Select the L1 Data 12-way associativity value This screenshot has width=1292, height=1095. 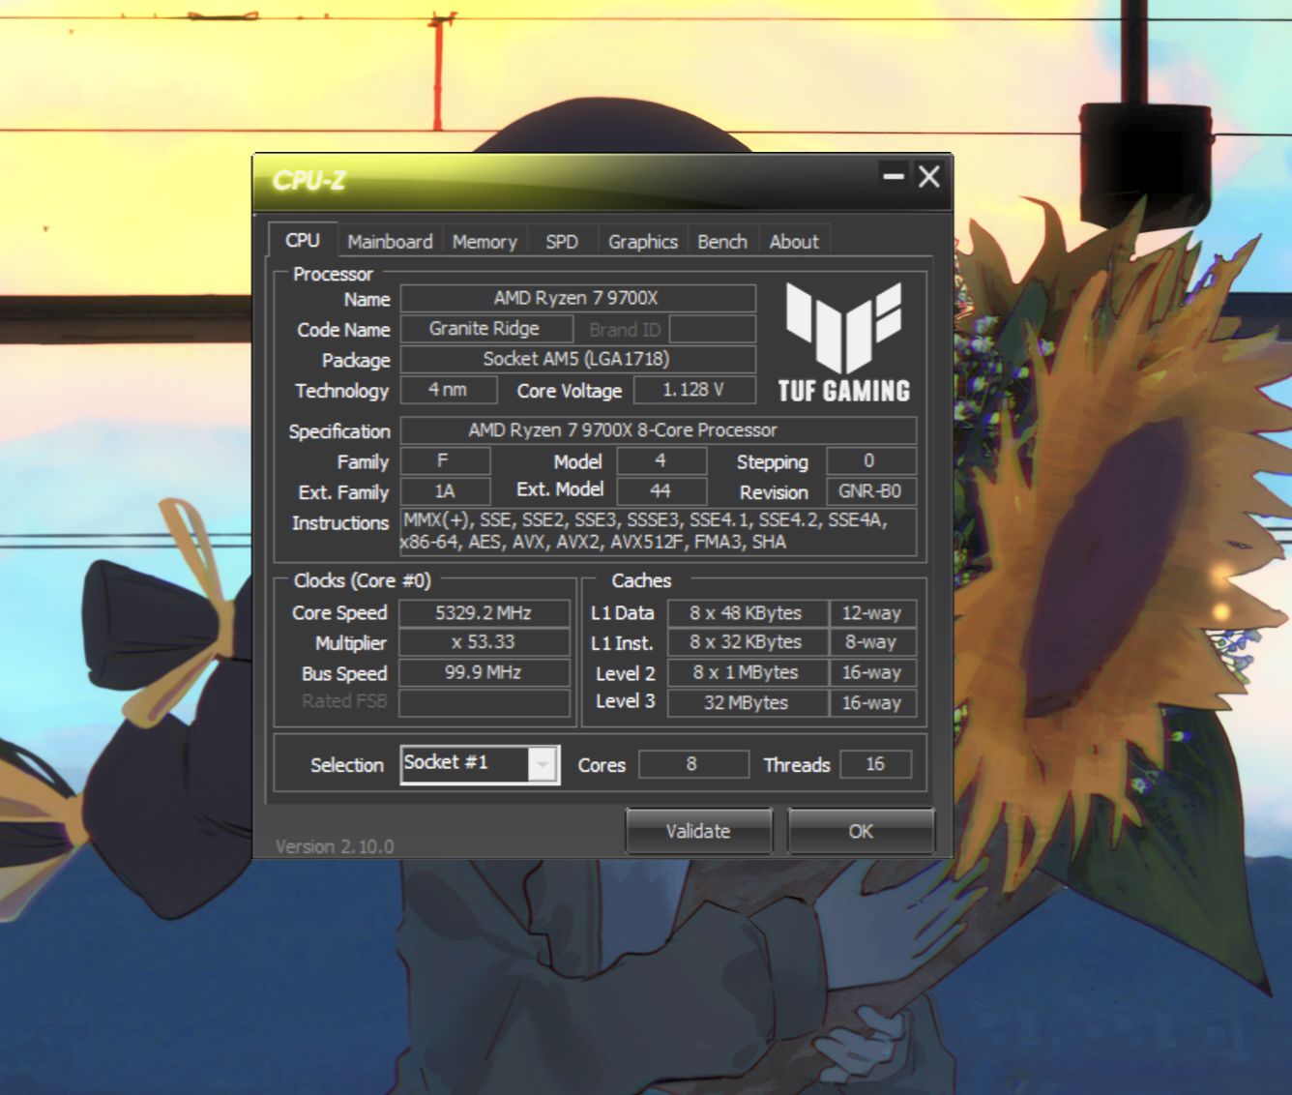pos(872,613)
